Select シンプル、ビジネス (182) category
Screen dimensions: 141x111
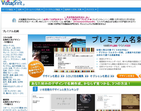(13, 55)
